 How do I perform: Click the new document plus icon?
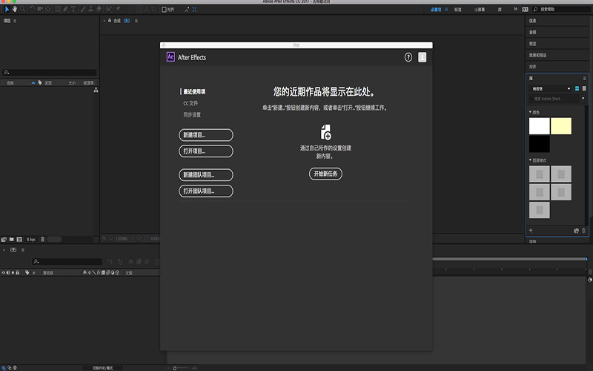(x=325, y=133)
